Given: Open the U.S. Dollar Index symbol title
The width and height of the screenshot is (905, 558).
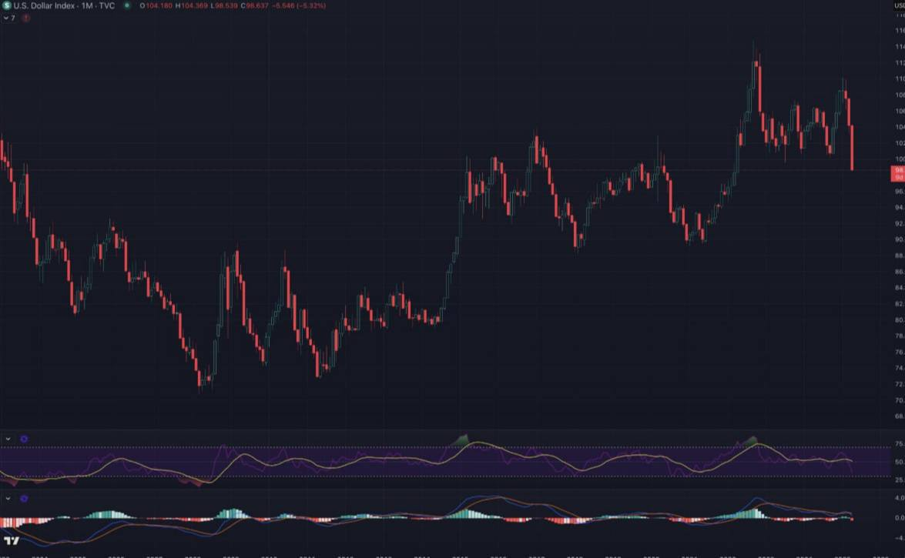Looking at the screenshot, I should click(64, 5).
